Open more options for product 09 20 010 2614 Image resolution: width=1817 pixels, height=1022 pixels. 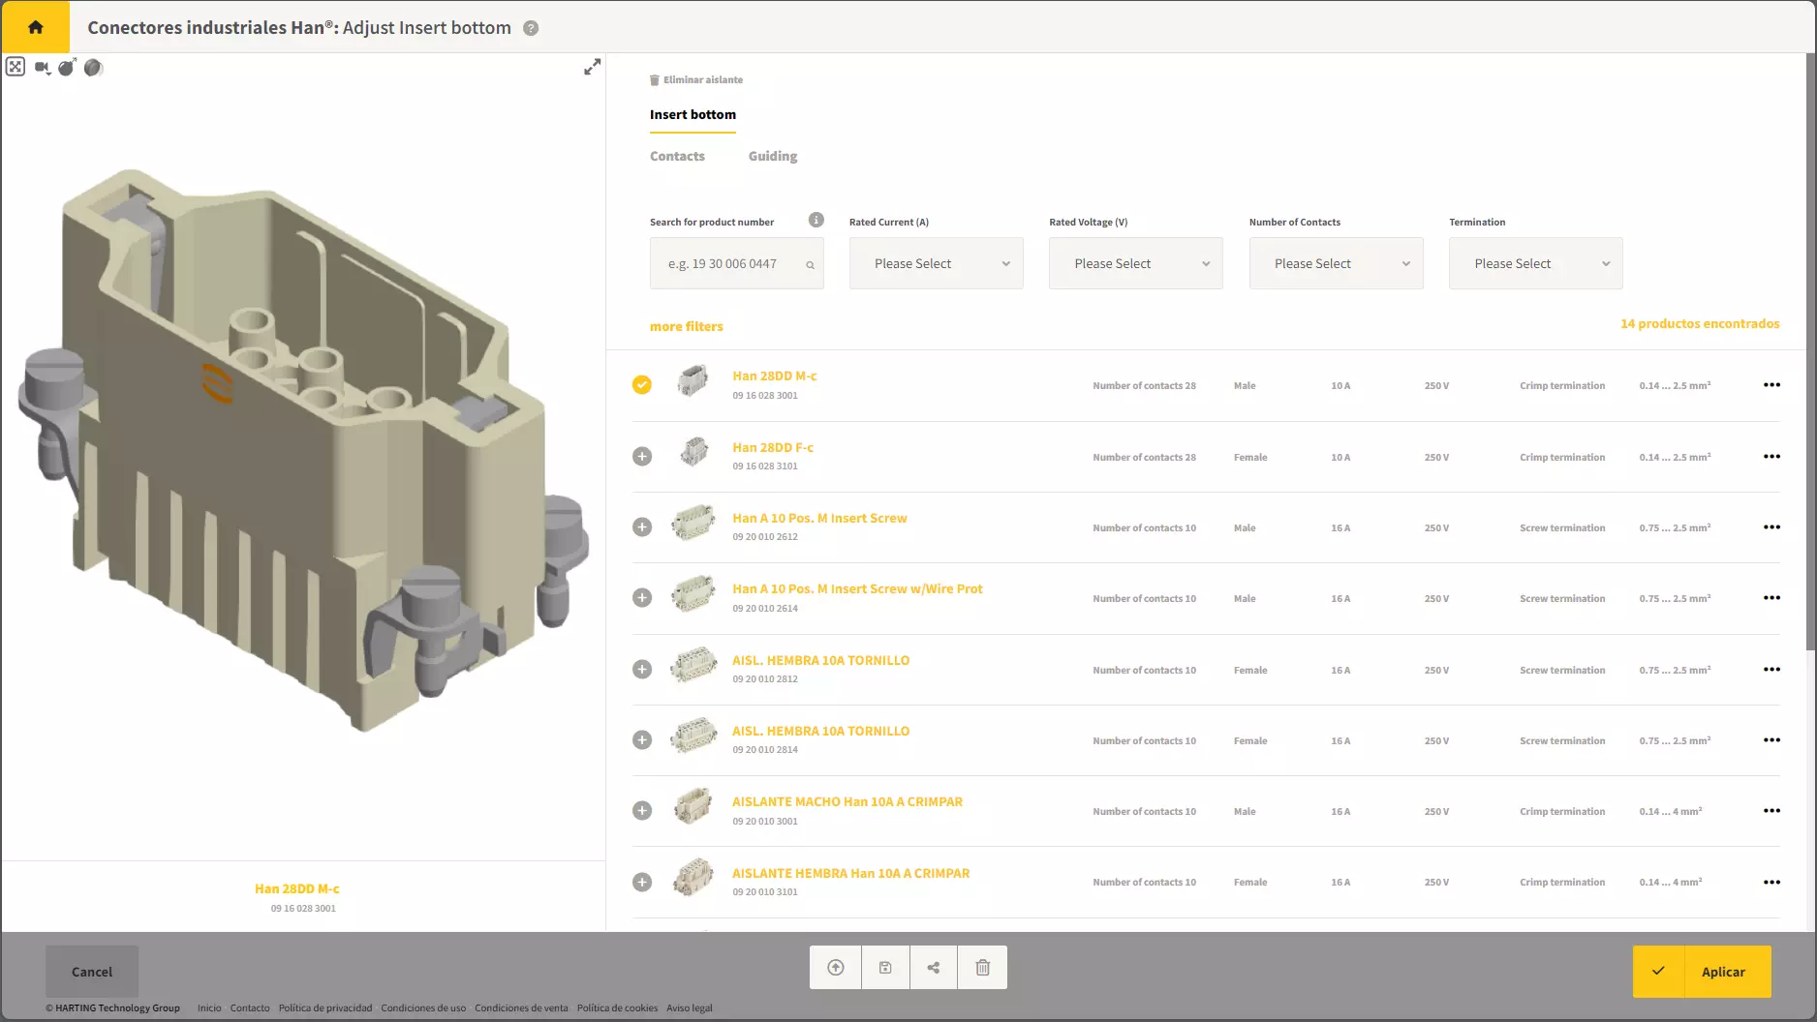tap(1771, 598)
